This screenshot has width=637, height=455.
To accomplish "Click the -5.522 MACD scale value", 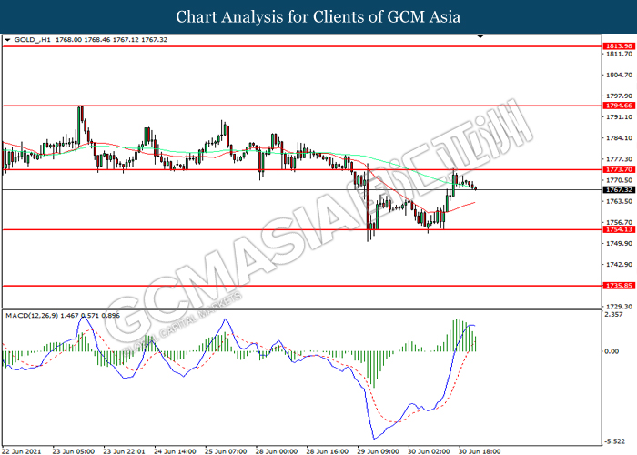I will coord(615,434).
